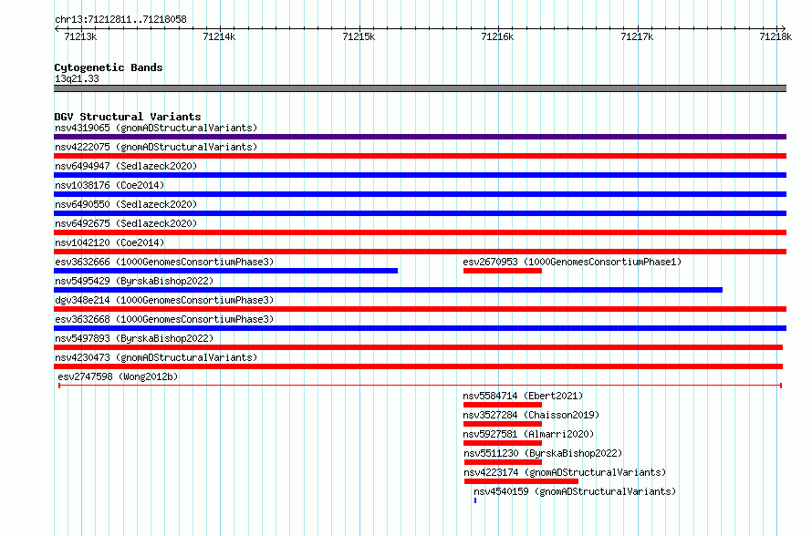This screenshot has height=536, width=812.
Task: Click the red nsv1042120 variant bar
Action: click(x=420, y=252)
